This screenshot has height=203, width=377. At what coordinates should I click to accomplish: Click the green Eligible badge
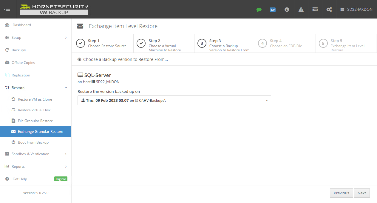tap(61, 179)
